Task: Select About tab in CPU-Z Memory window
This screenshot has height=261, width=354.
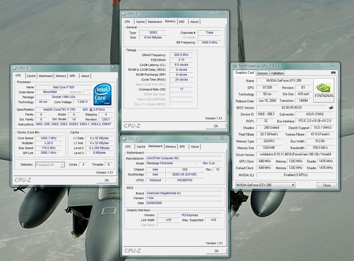Action: click(194, 22)
